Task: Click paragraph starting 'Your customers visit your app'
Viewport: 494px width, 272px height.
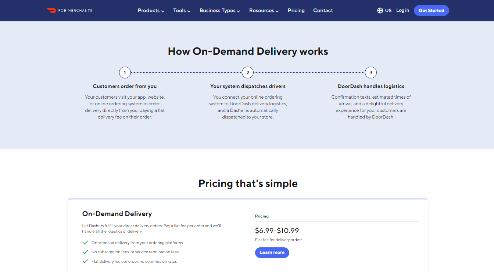Action: 125,107
